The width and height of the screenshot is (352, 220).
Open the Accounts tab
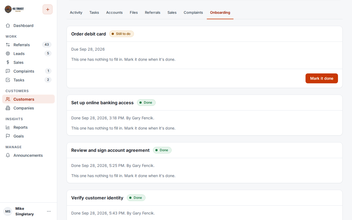click(x=114, y=12)
